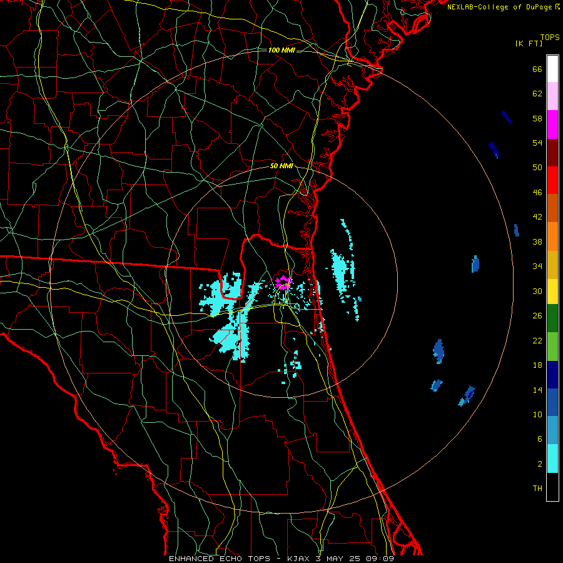Click the legend value 30
The height and width of the screenshot is (563, 563).
[x=537, y=291]
